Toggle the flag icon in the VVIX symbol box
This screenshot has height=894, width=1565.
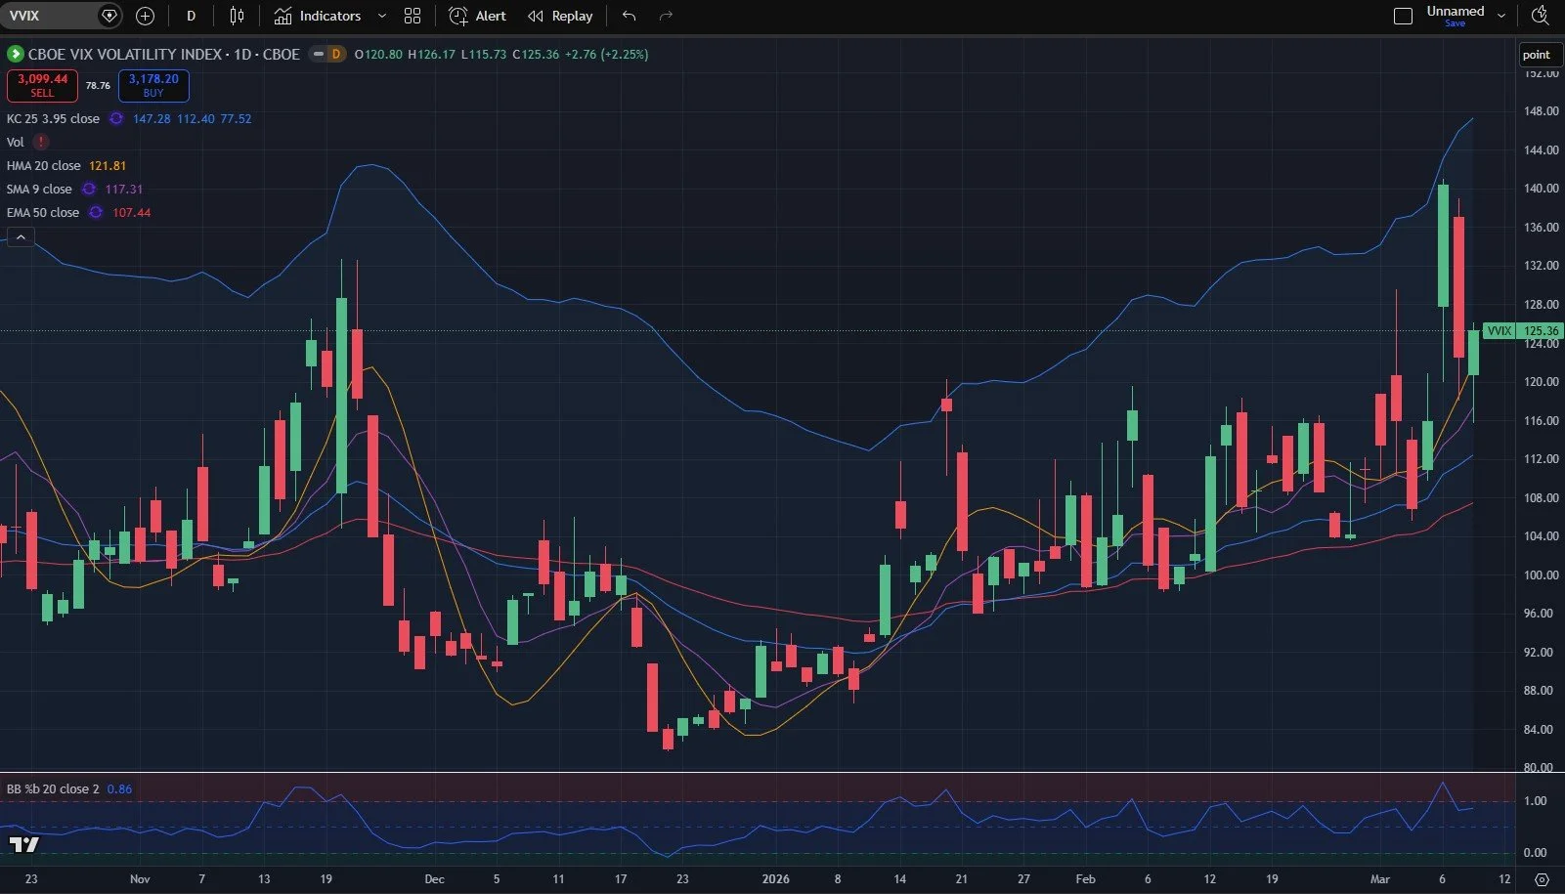tap(109, 16)
